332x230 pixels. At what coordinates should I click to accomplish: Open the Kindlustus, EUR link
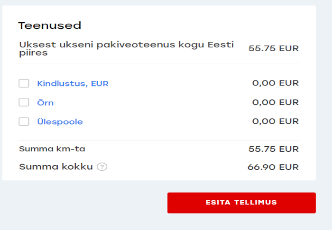72,83
